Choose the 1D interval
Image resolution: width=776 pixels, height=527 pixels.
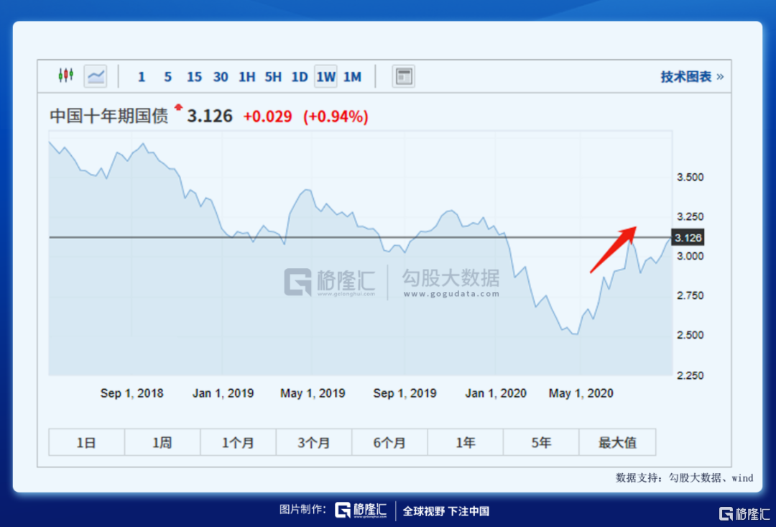coord(300,77)
